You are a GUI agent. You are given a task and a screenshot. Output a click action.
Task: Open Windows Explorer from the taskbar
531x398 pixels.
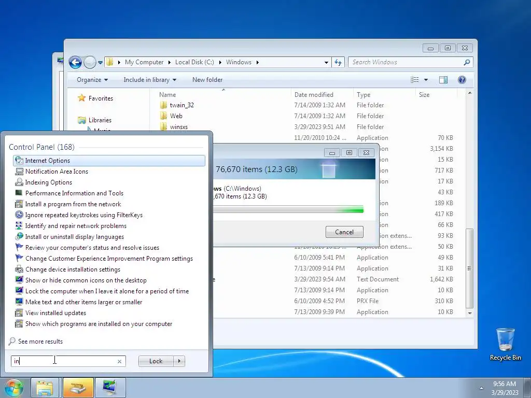pos(45,388)
